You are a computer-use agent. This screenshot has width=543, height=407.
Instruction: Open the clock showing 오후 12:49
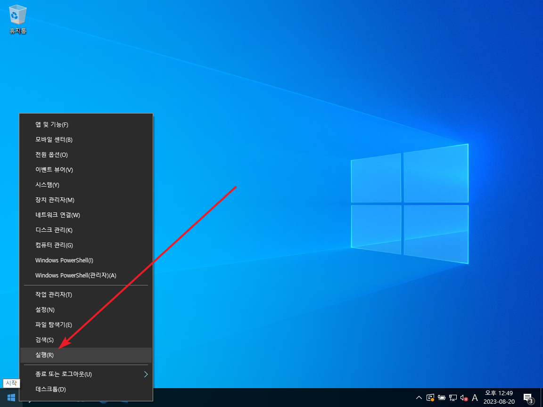pyautogui.click(x=499, y=397)
